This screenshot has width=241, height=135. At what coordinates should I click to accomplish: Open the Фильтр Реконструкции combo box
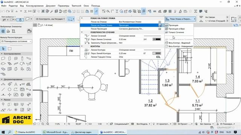(x=16, y=41)
